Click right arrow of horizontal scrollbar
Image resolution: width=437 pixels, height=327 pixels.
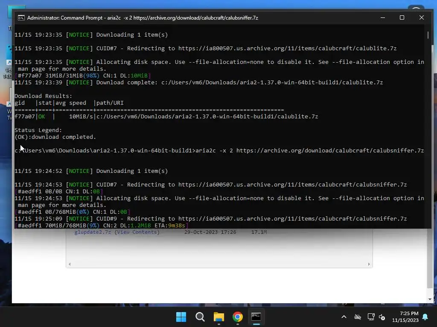(x=369, y=264)
